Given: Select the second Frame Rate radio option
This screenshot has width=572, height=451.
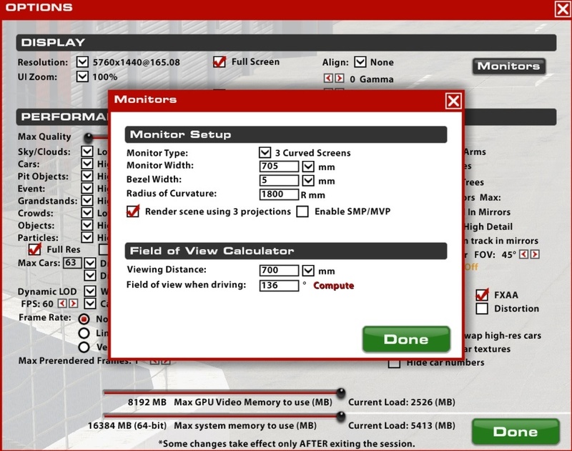Looking at the screenshot, I should [84, 333].
